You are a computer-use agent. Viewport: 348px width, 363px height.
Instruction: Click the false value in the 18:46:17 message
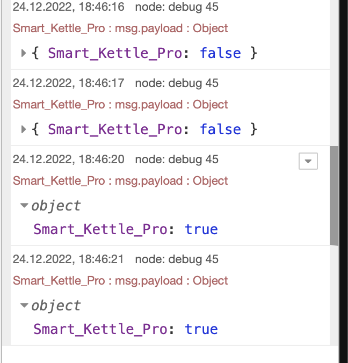(x=220, y=129)
